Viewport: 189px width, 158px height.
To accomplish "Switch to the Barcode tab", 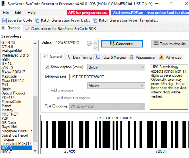I will pos(11,28).
